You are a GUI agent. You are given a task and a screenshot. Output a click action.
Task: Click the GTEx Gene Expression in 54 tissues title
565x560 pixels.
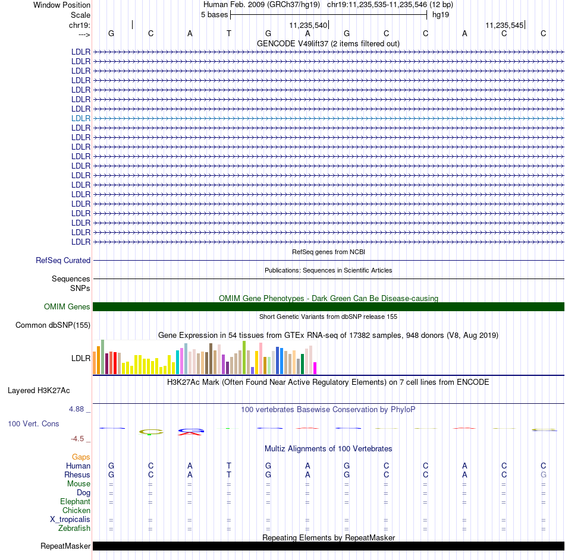328,335
